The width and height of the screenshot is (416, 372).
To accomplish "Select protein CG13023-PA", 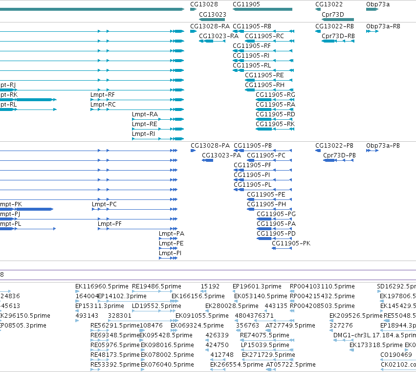I will tap(221, 155).
